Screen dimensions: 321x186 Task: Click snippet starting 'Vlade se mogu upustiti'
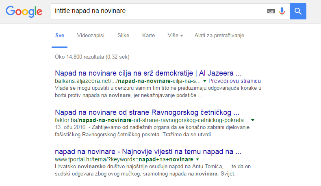[x=158, y=92]
